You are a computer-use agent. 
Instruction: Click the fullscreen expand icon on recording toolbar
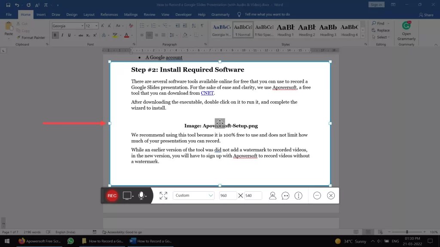(163, 196)
